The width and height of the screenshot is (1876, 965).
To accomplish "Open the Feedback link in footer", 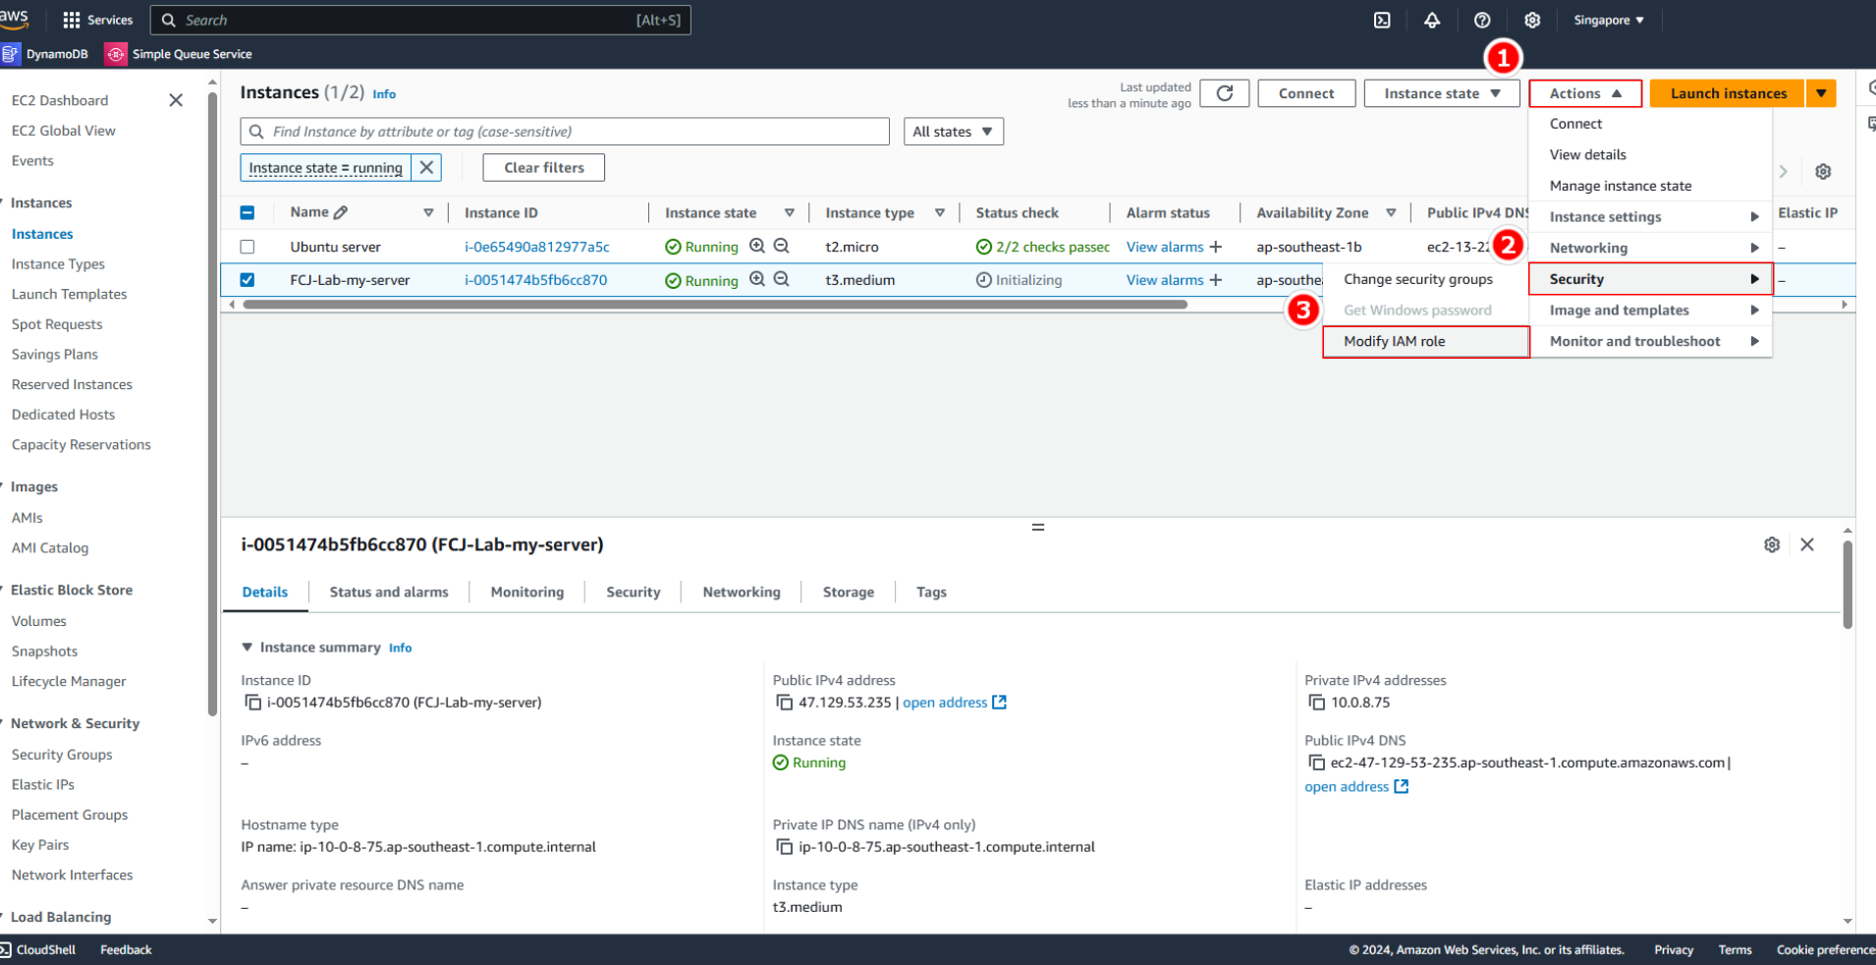I will coord(126,950).
